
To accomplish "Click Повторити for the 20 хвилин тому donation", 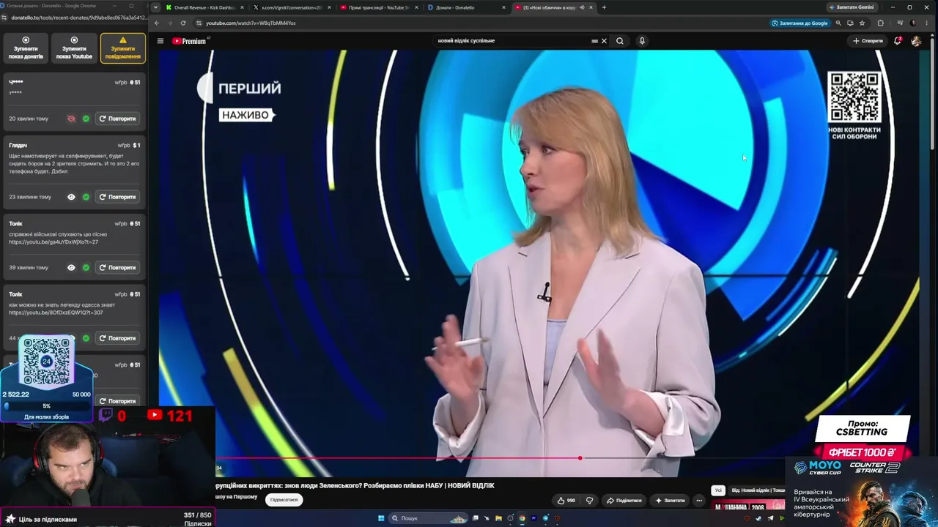I will click(117, 119).
